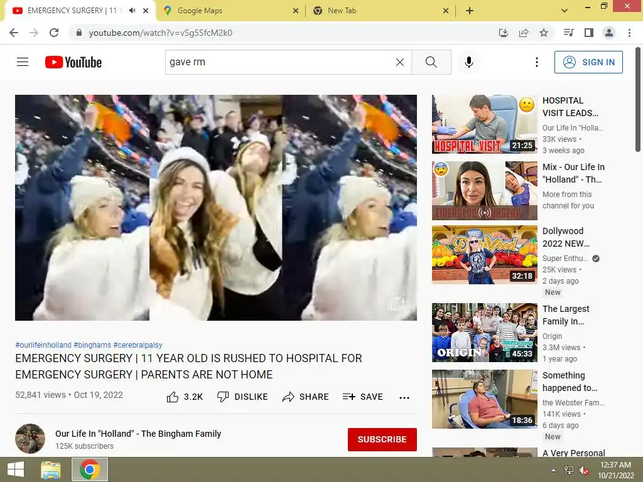The width and height of the screenshot is (643, 482).
Task: Open Chrome three-dot menu
Action: [629, 33]
